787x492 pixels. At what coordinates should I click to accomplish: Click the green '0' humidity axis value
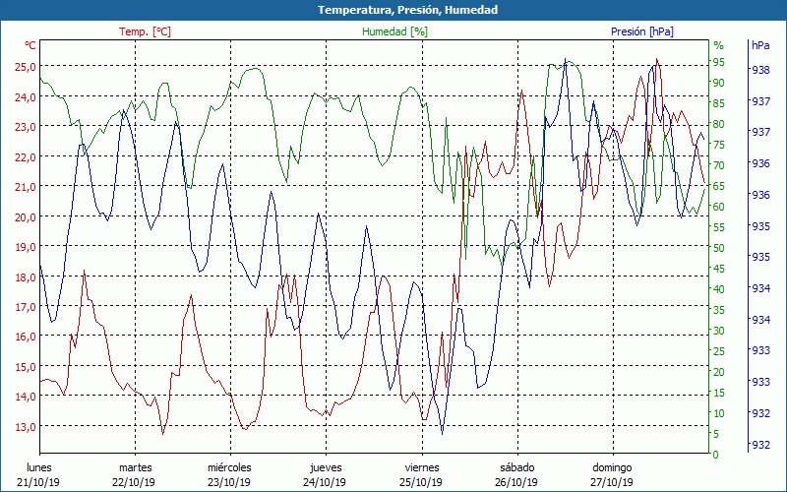pos(716,455)
